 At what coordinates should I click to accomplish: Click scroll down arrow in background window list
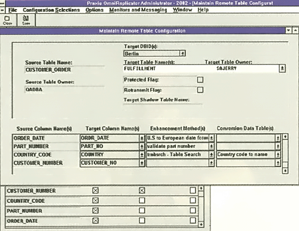pyautogui.click(x=201, y=224)
